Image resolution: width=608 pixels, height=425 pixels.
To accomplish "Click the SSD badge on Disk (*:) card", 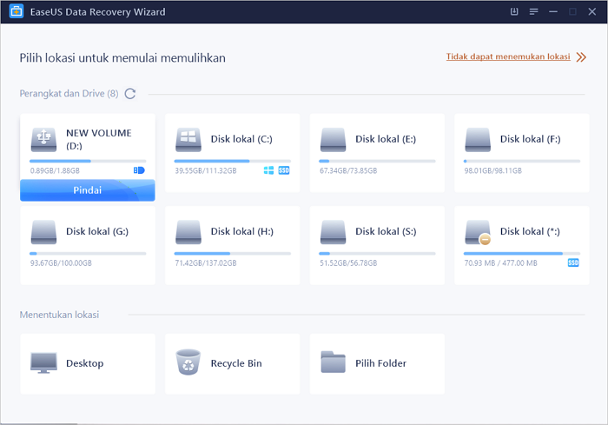I will click(x=573, y=262).
